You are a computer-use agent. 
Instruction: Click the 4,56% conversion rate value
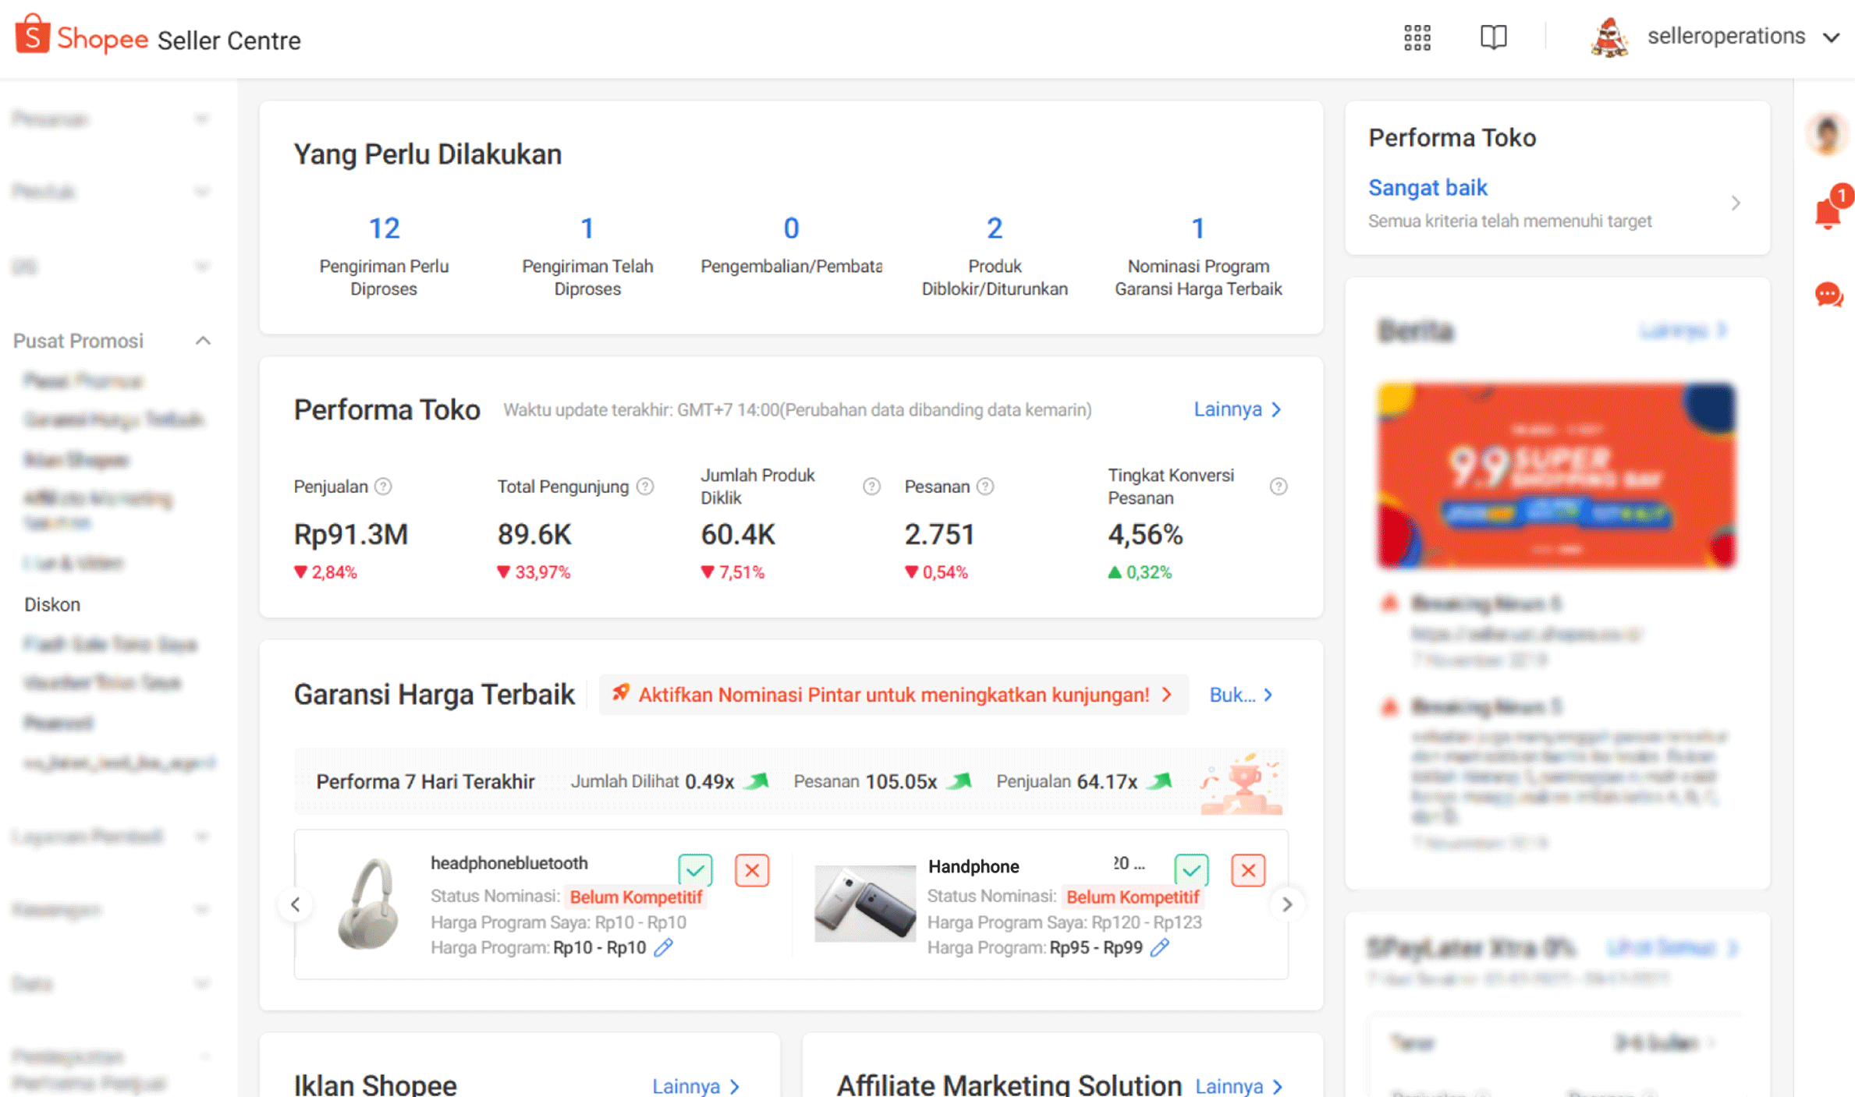click(x=1145, y=535)
